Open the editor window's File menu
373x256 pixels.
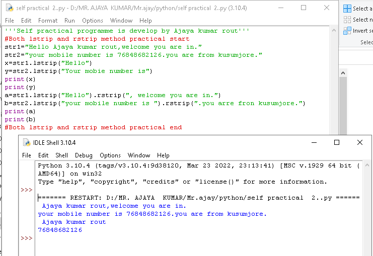[10, 21]
